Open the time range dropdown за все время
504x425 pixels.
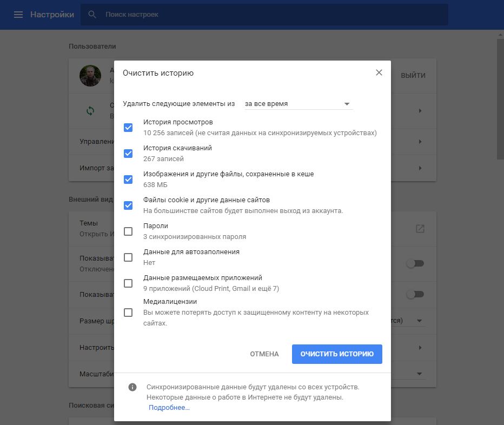pyautogui.click(x=298, y=104)
